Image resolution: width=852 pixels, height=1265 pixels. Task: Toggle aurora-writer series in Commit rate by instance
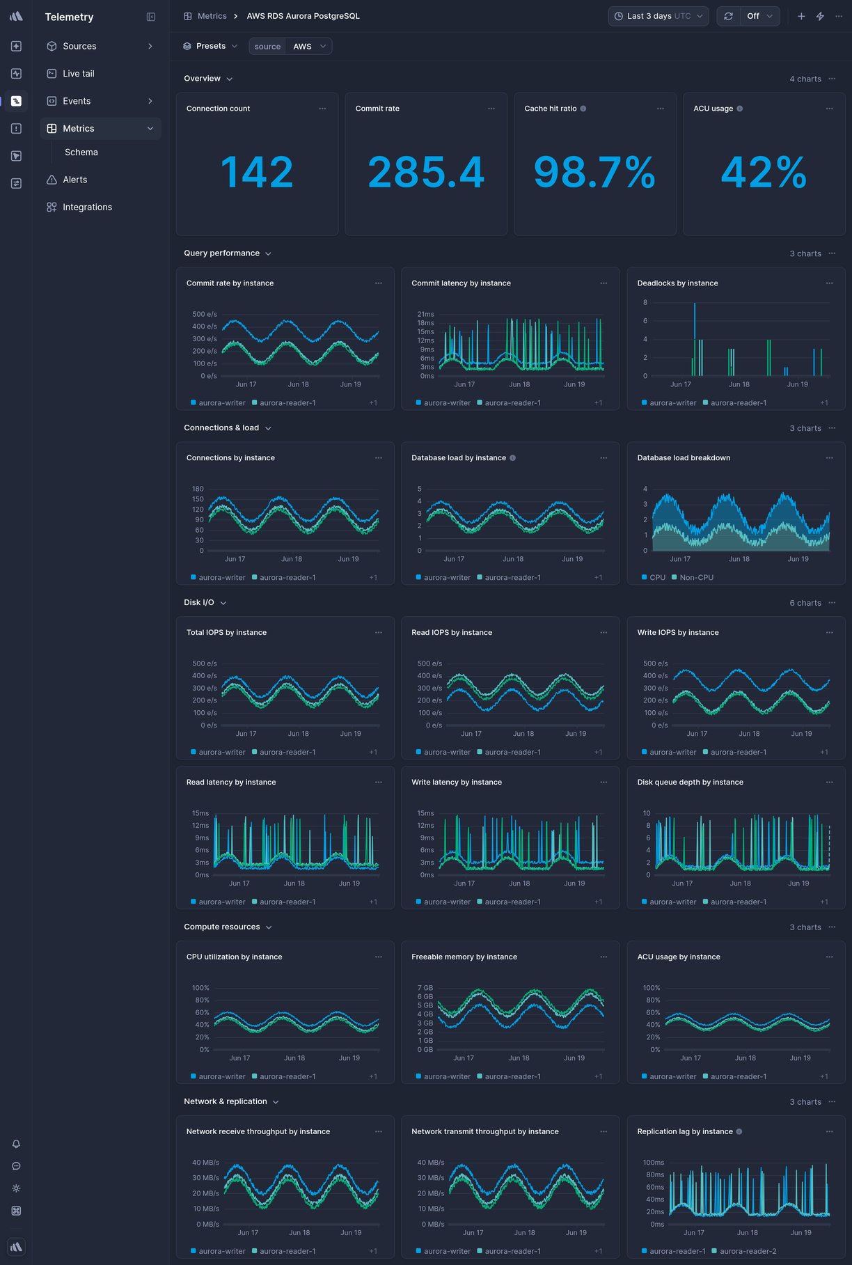[x=218, y=402]
